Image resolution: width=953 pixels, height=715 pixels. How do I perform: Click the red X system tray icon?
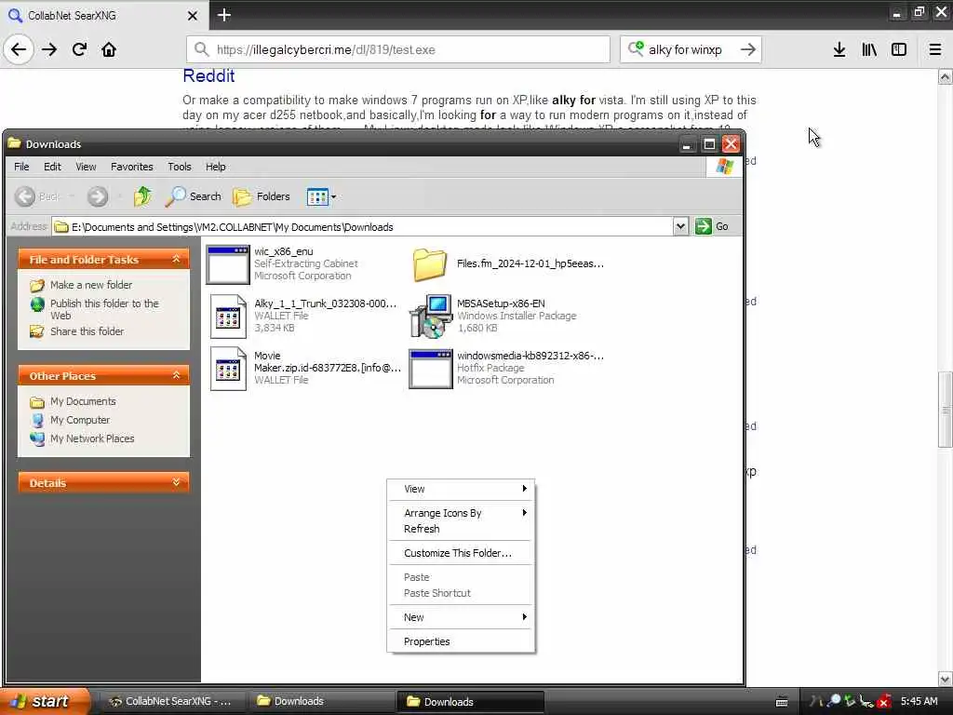tap(883, 702)
